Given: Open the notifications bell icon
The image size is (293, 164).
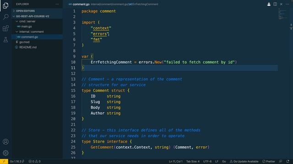Looking at the screenshot, I should 288,161.
